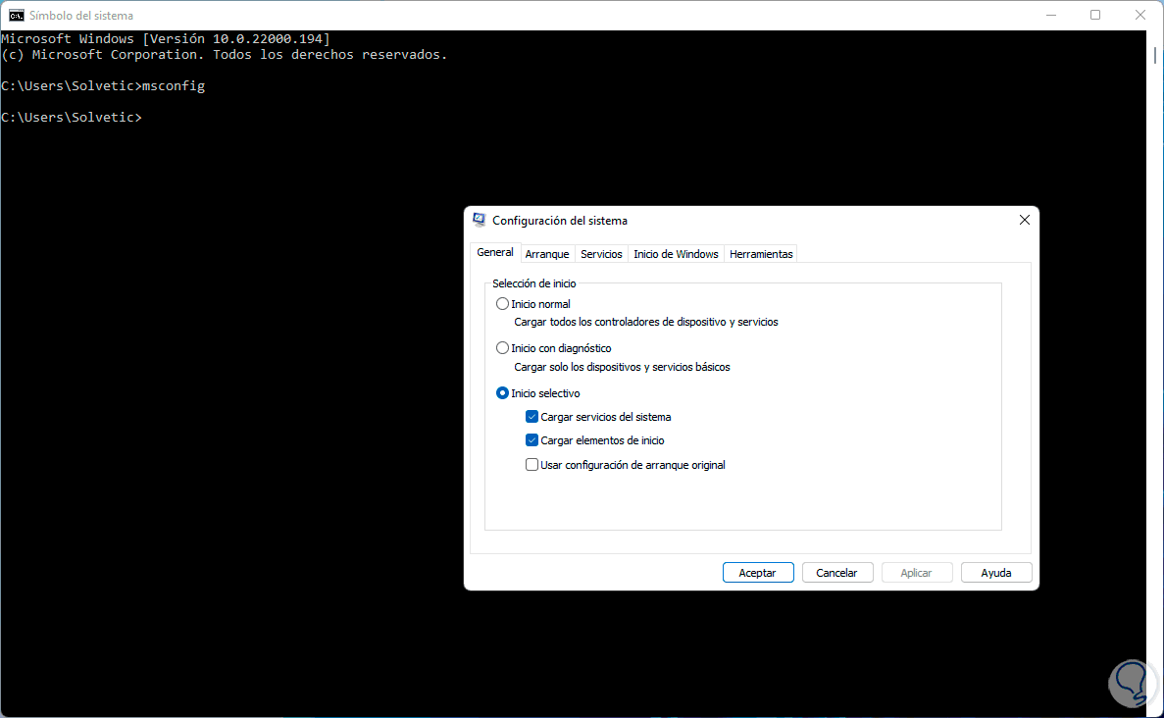Image resolution: width=1164 pixels, height=718 pixels.
Task: Maximize the Símbolo del sistema window
Action: 1095,15
